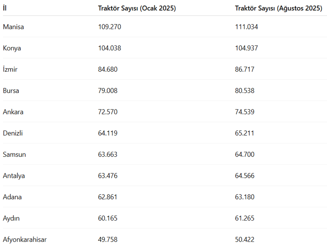Select the value 84.680 for İzmir
Screen dimensions: 327x247
point(108,70)
